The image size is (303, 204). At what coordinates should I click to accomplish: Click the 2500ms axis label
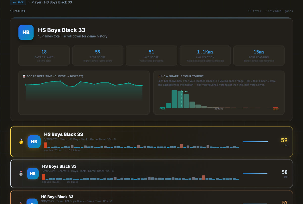219,109
